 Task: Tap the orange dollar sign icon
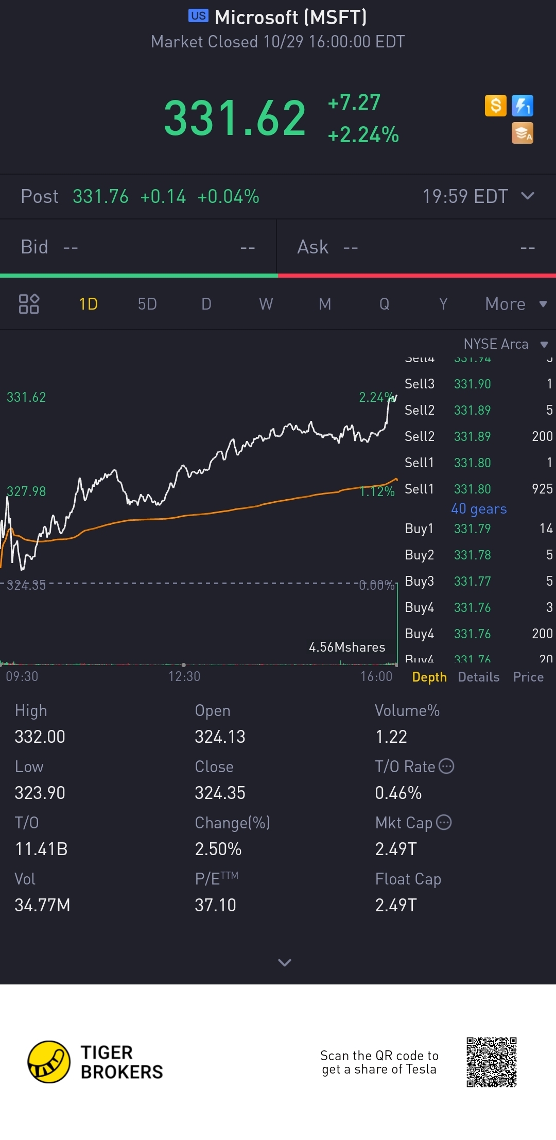coord(495,106)
